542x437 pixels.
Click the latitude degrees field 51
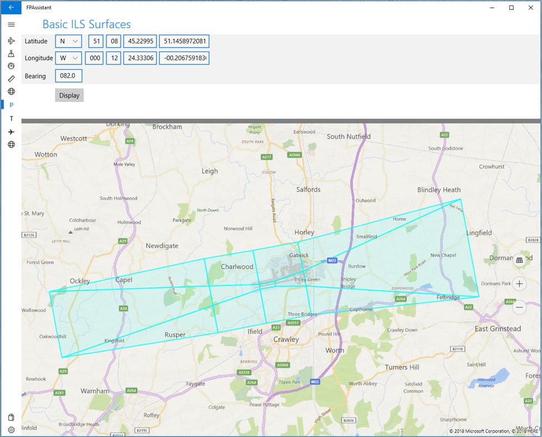point(96,41)
